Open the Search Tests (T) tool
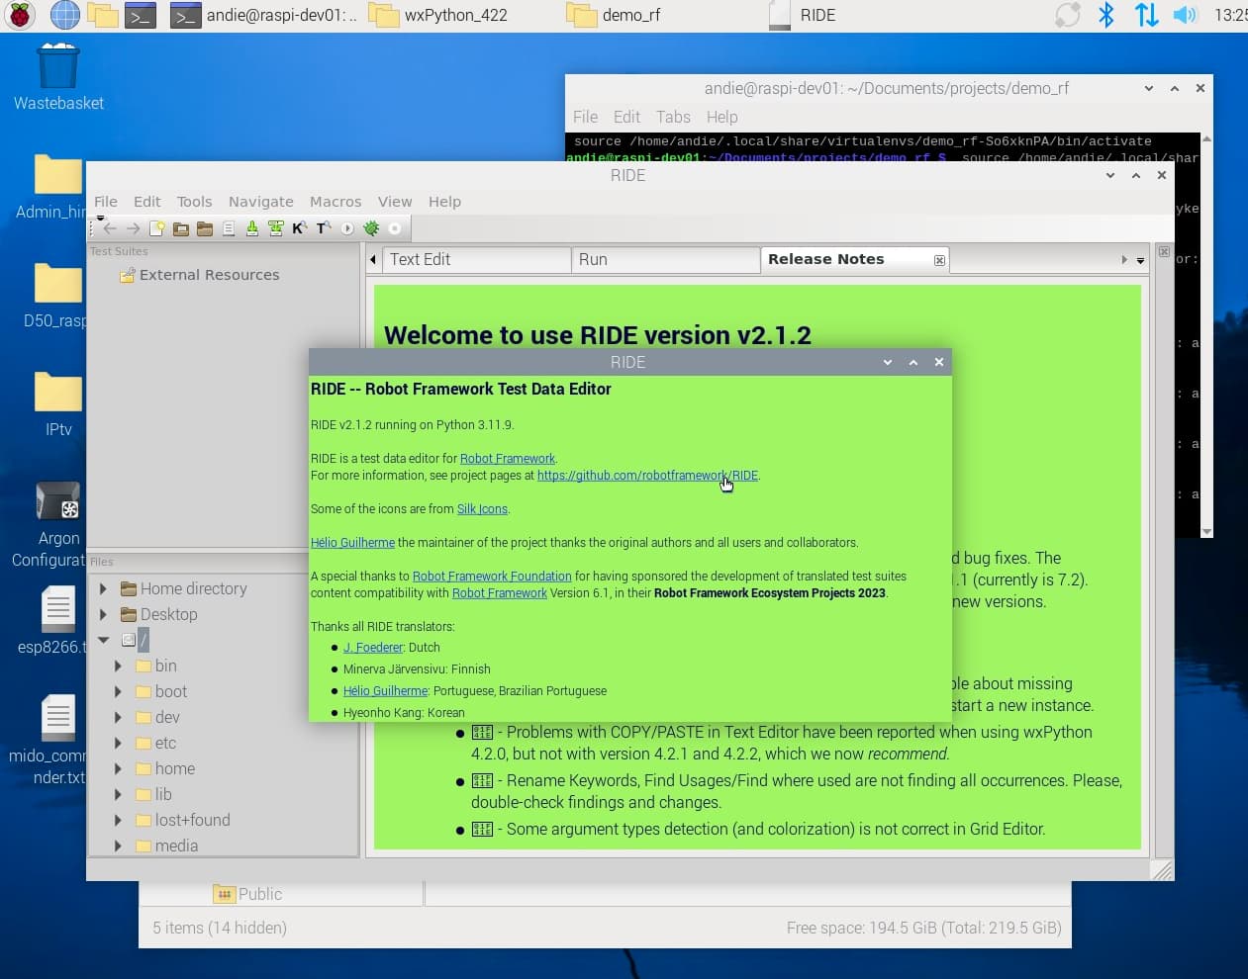Image resolution: width=1248 pixels, height=979 pixels. pos(323,228)
